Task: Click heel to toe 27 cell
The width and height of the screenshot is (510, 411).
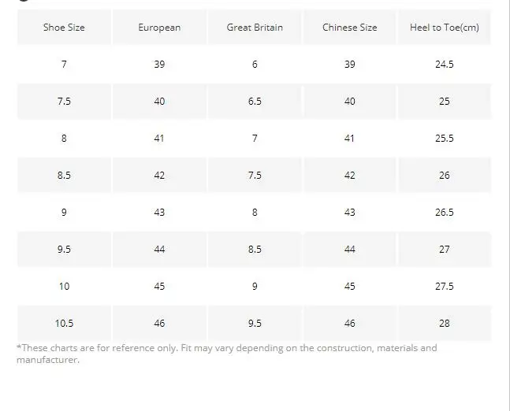Action: tap(444, 250)
